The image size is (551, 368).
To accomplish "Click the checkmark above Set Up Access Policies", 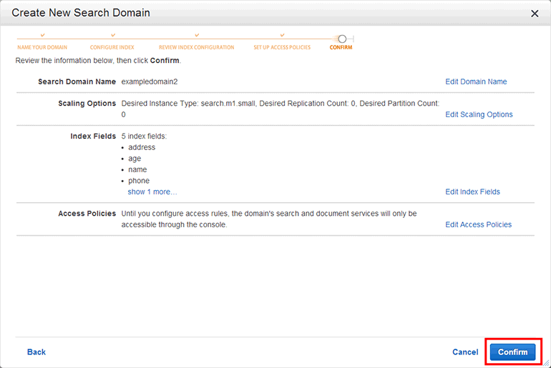I will point(282,35).
